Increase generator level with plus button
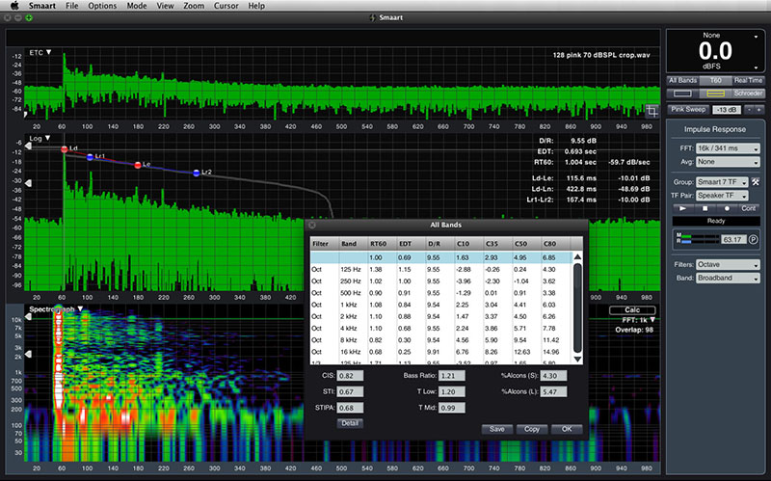The height and width of the screenshot is (481, 771). tap(758, 110)
